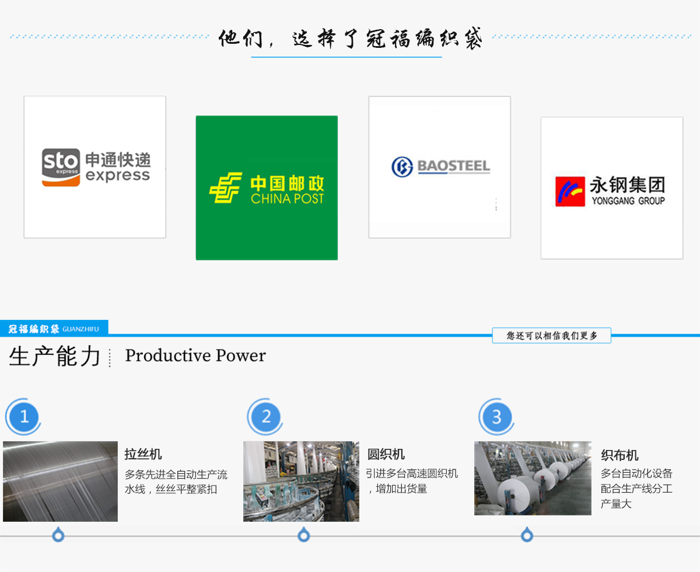Open the 织布机 machine photo
The image size is (700, 572).
[533, 478]
